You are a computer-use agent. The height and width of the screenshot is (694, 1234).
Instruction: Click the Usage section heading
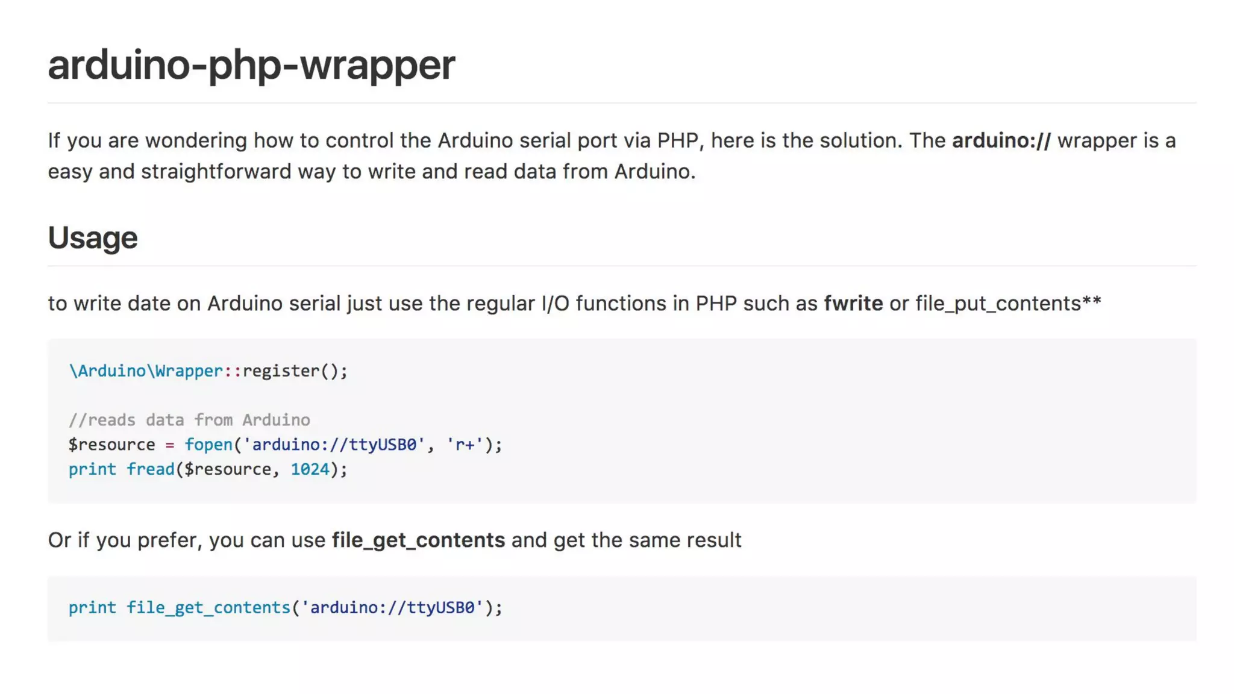pyautogui.click(x=93, y=238)
